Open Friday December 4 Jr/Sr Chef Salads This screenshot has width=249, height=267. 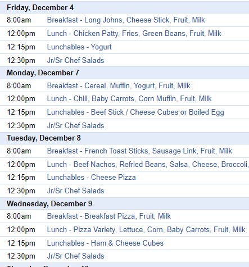[75, 60]
